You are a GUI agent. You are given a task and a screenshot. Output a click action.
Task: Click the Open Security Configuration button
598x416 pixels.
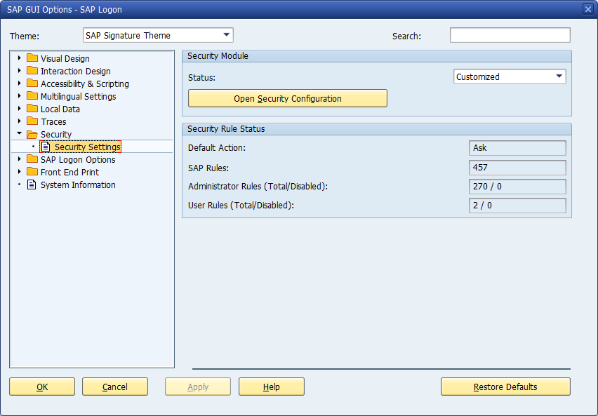pyautogui.click(x=287, y=98)
